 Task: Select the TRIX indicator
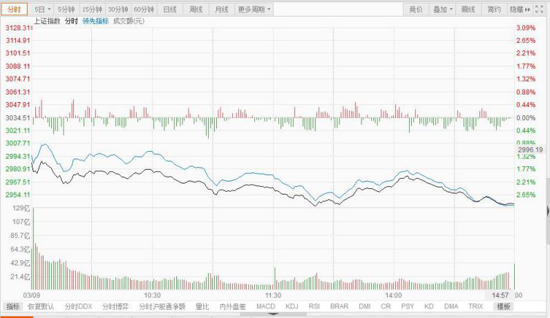[475, 306]
